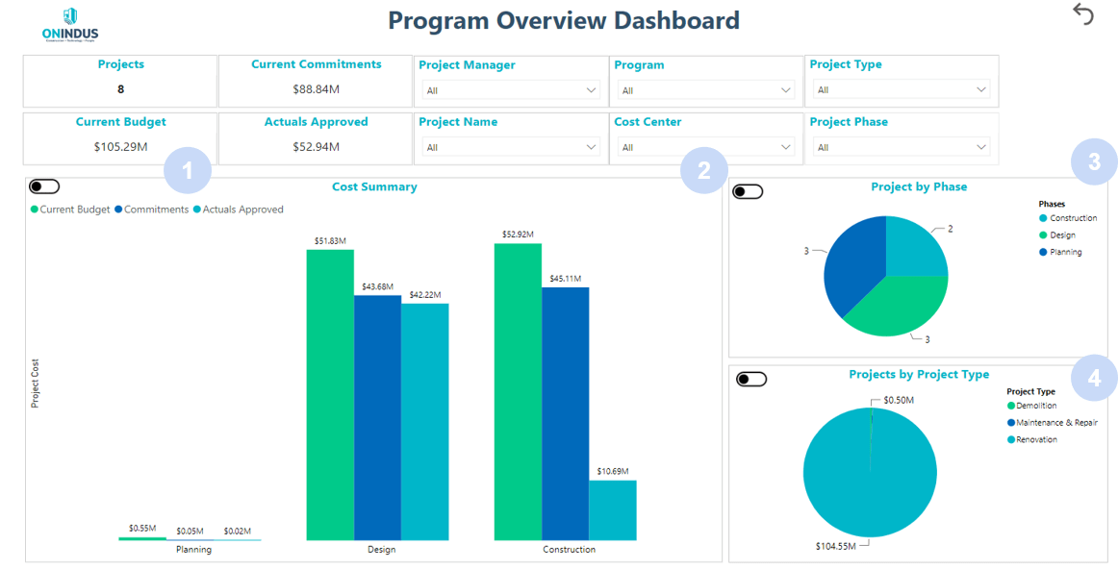Click the back arrow icon
The height and width of the screenshot is (570, 1118).
[1083, 14]
